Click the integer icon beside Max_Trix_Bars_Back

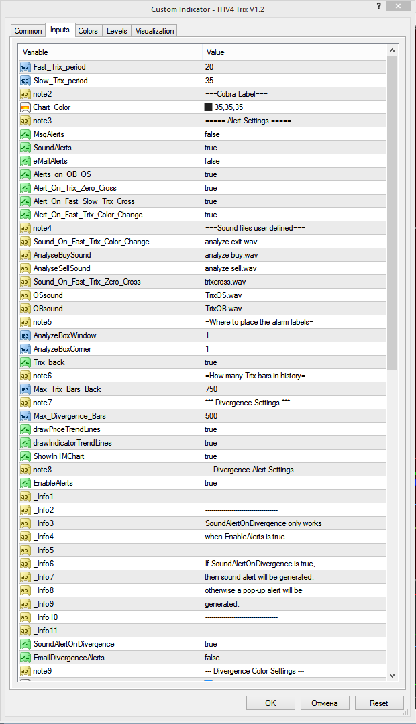click(25, 389)
